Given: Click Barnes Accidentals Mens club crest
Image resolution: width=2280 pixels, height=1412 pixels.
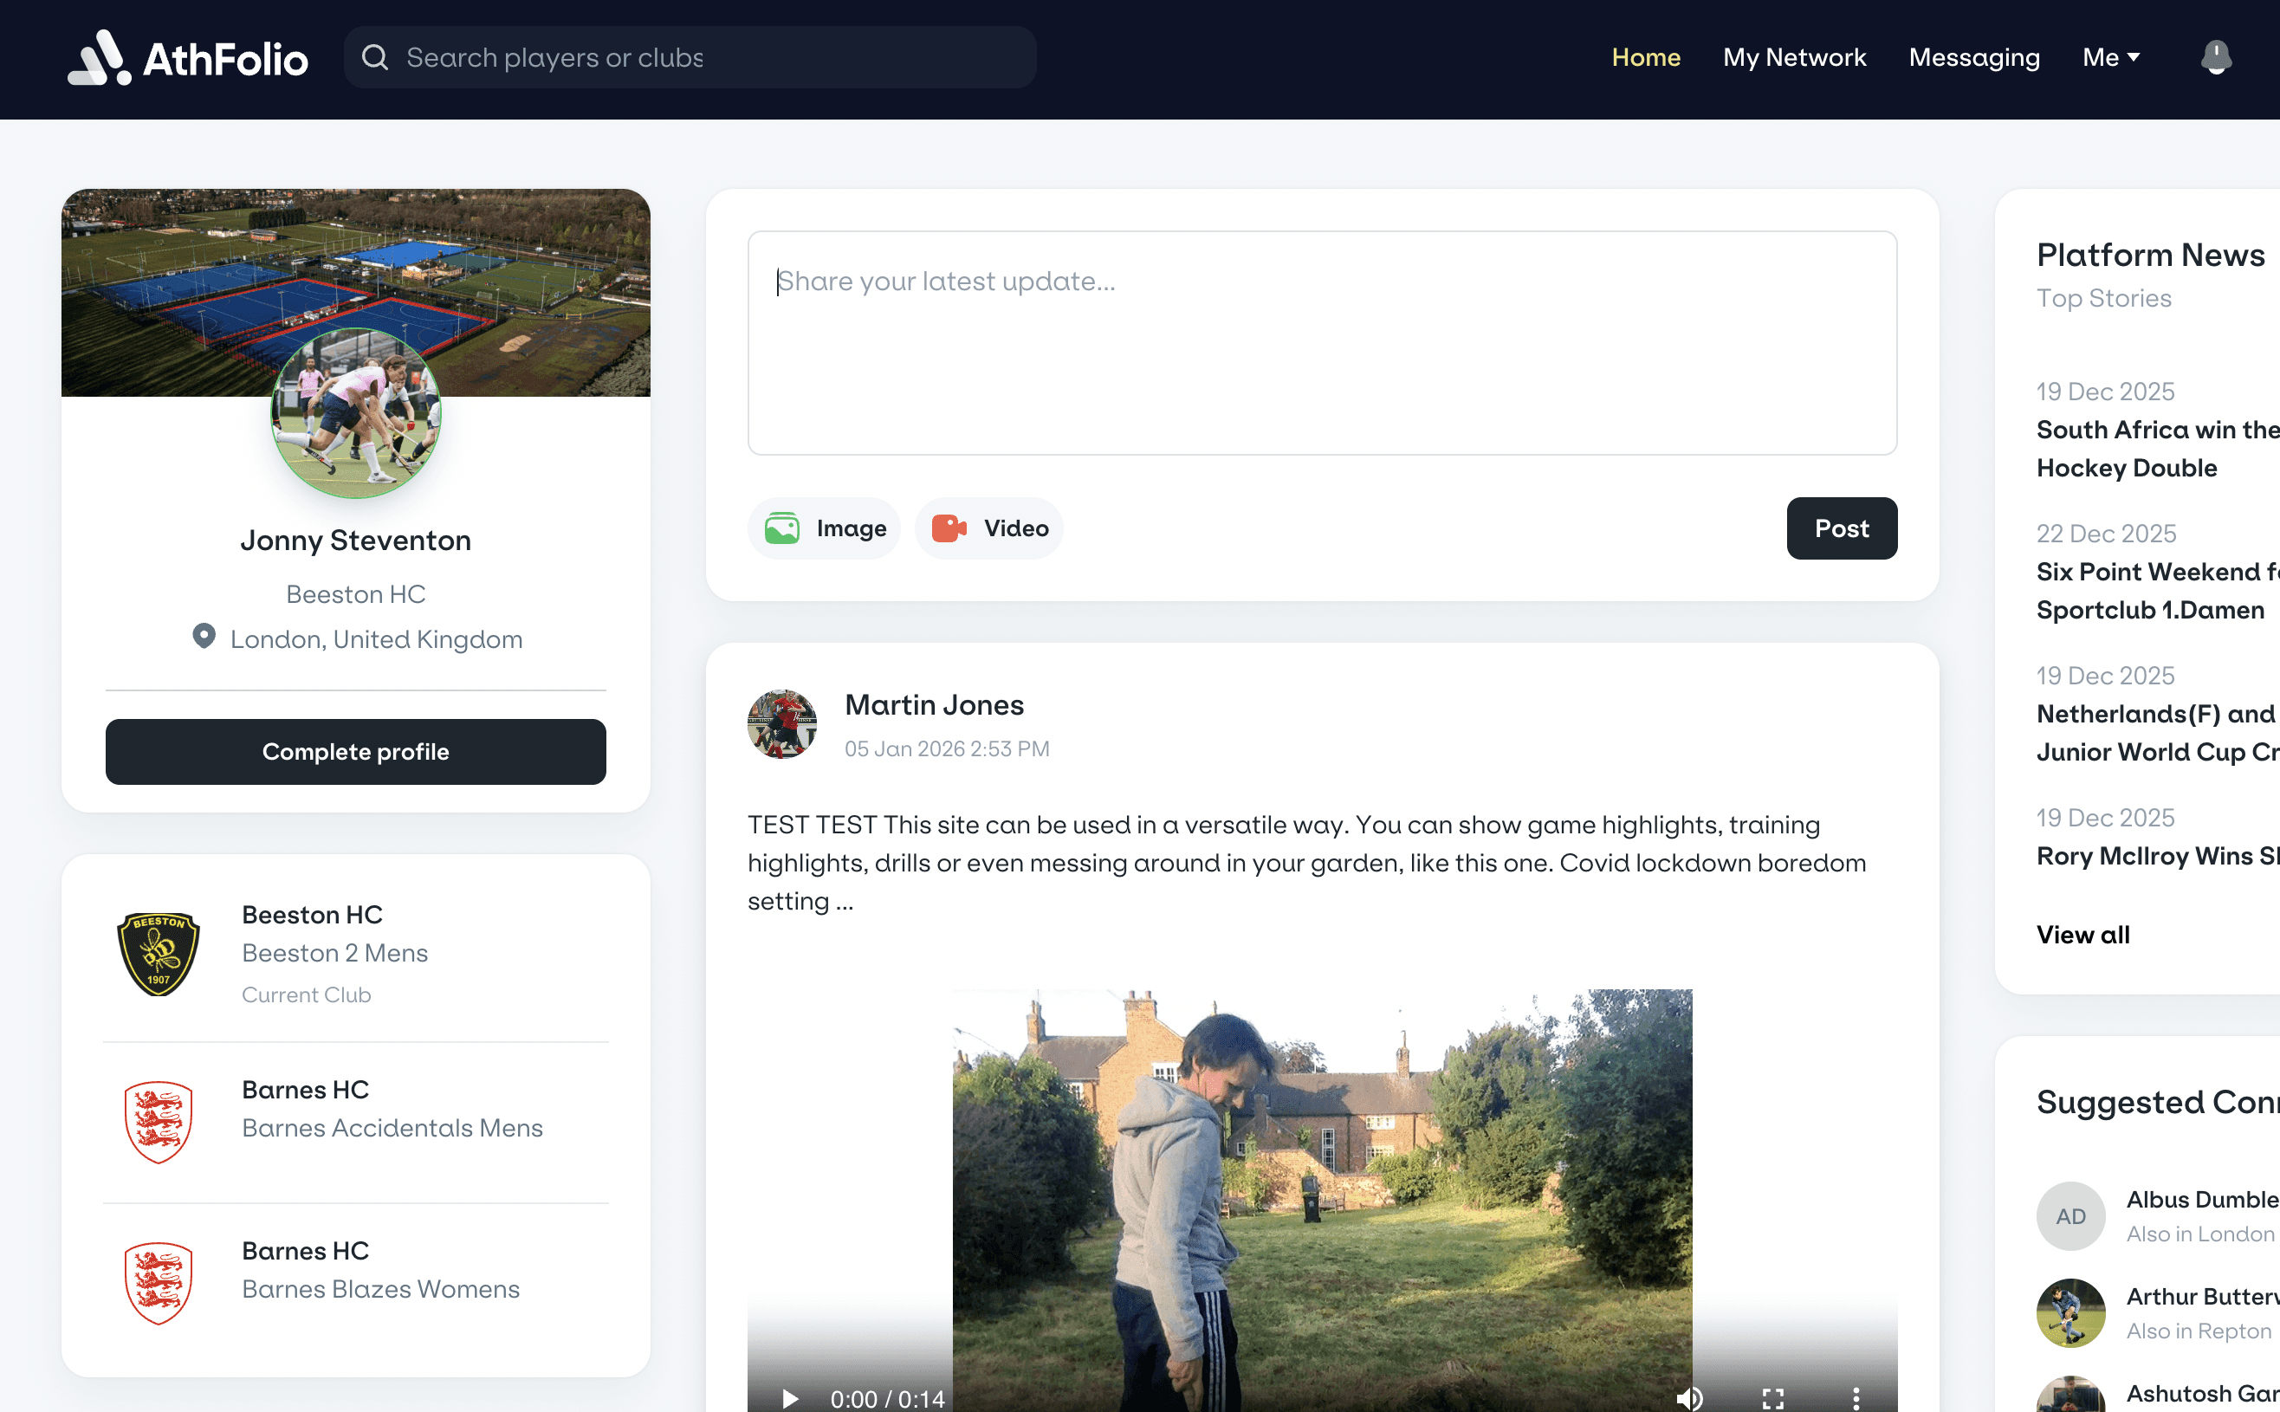Looking at the screenshot, I should 158,1122.
